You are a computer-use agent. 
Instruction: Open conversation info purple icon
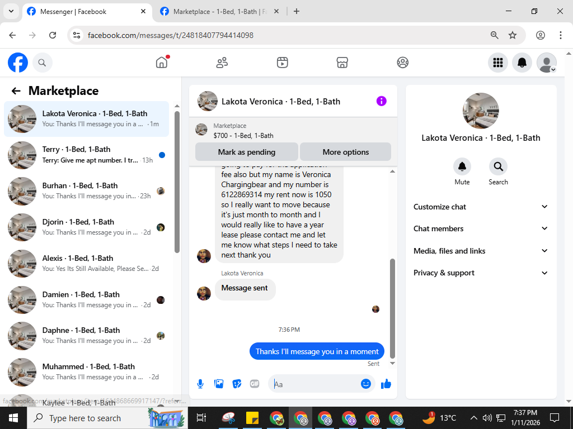(x=381, y=101)
